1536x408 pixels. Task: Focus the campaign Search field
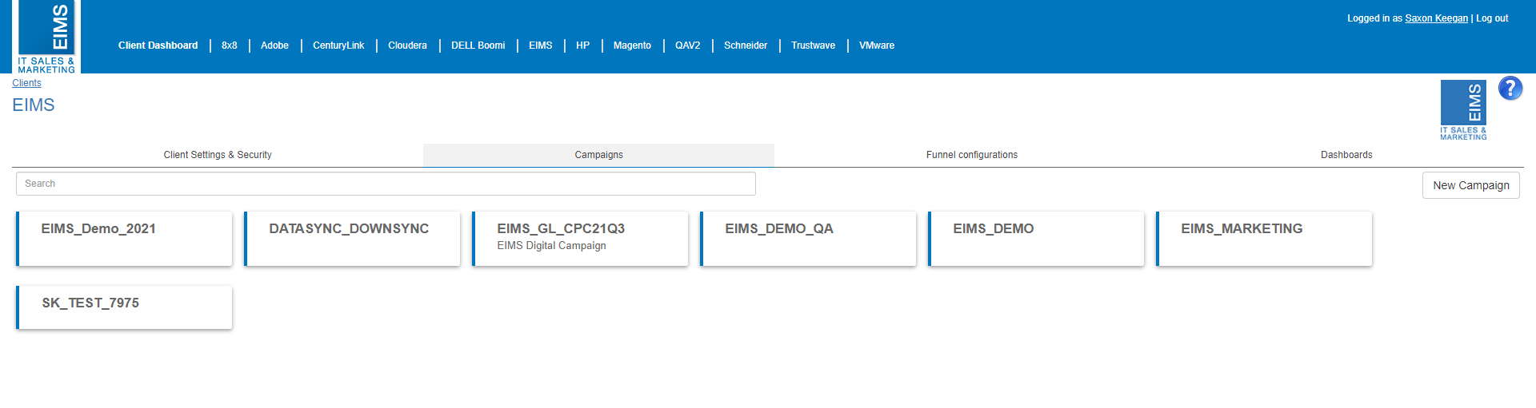(386, 184)
